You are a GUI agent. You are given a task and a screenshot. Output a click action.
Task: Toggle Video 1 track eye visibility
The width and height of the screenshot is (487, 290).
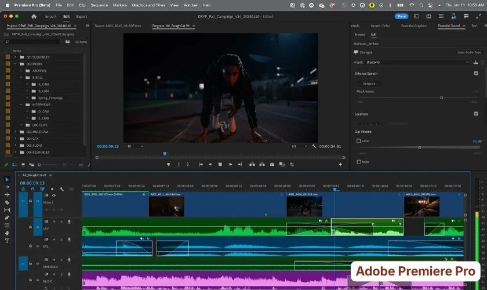(x=54, y=195)
